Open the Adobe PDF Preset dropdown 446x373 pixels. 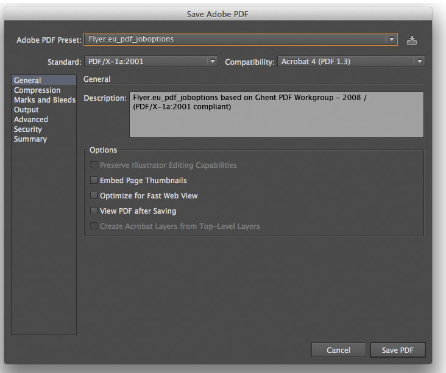point(241,39)
